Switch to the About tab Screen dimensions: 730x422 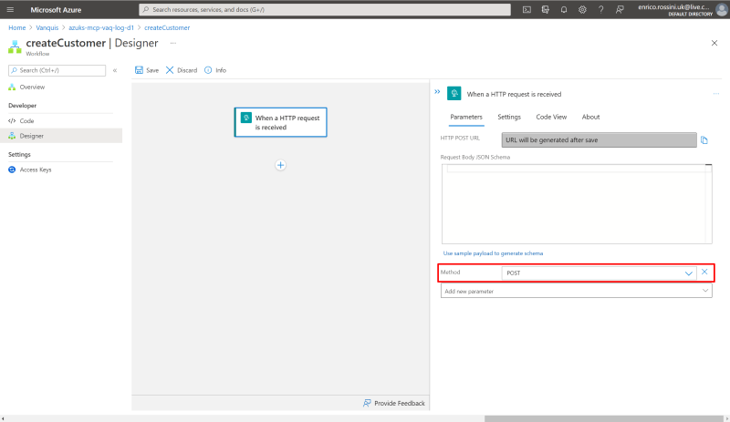coord(590,118)
